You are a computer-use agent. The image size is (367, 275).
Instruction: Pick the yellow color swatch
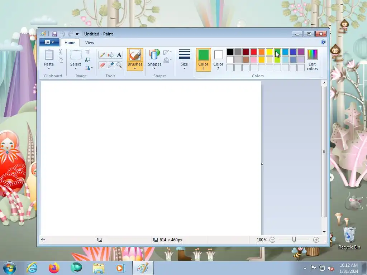(270, 52)
